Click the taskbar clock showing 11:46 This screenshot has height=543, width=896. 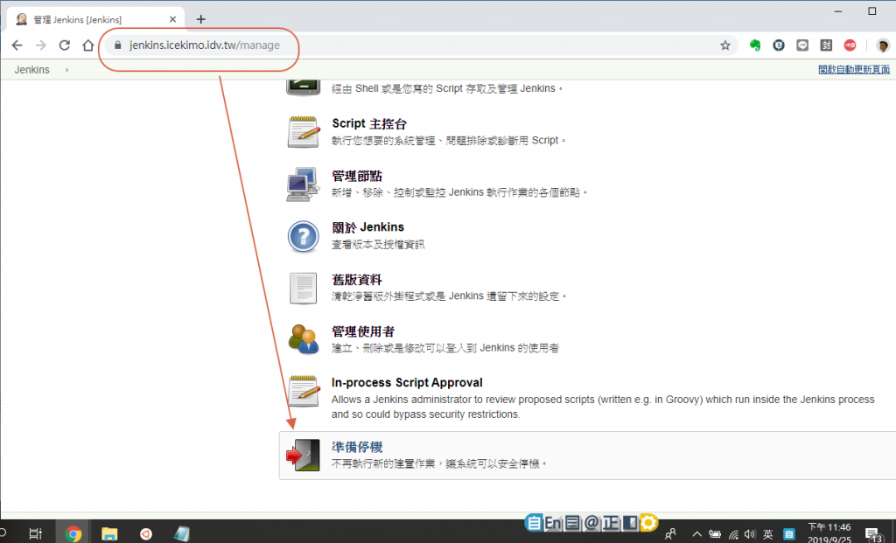(x=829, y=533)
